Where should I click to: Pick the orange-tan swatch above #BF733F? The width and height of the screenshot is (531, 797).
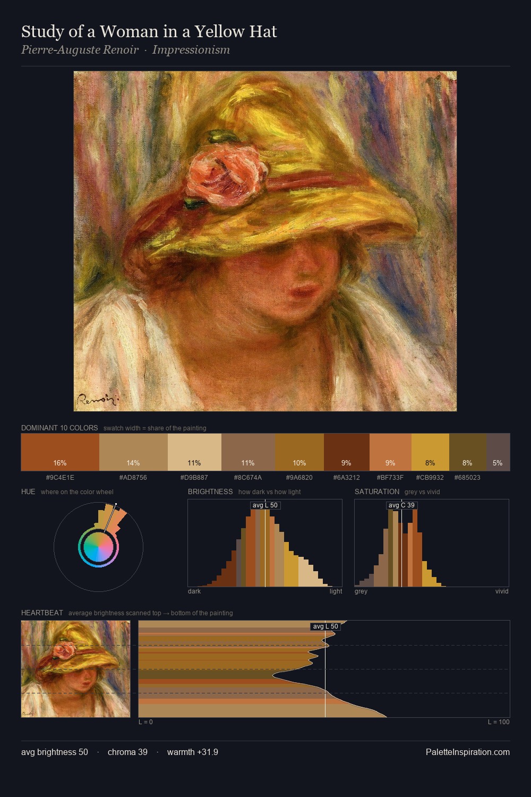(x=390, y=452)
